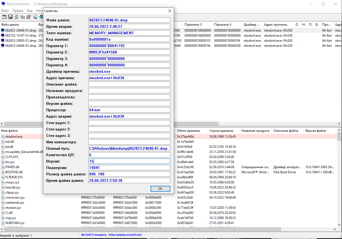Image resolution: width=342 pixels, height=239 pixels.
Task: Select the hal.dll file icon
Action: pyautogui.click(x=3, y=142)
